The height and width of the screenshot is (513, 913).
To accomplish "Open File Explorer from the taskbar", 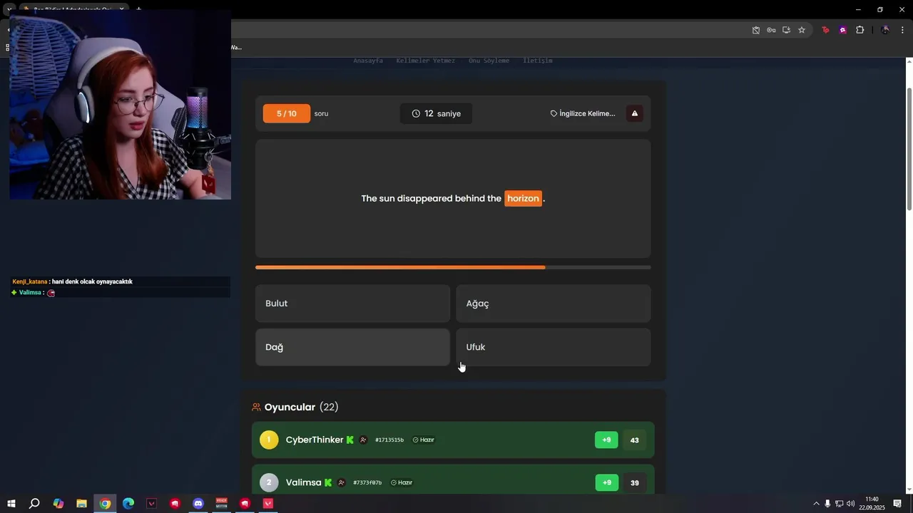I will click(81, 504).
